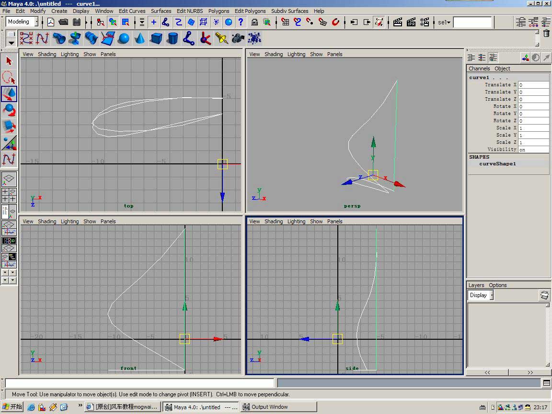Click the shelf trash can icon
This screenshot has height=414, width=552.
(x=546, y=33)
